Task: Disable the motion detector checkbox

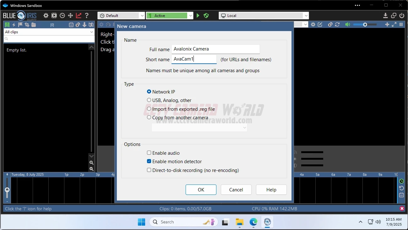Action: 149,161
